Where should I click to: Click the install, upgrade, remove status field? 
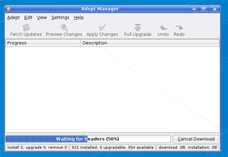[37, 147]
